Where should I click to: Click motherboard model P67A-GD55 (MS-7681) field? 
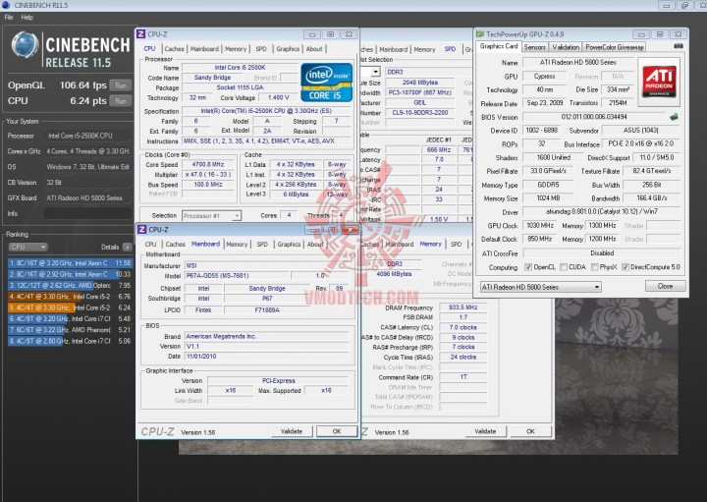coord(237,276)
